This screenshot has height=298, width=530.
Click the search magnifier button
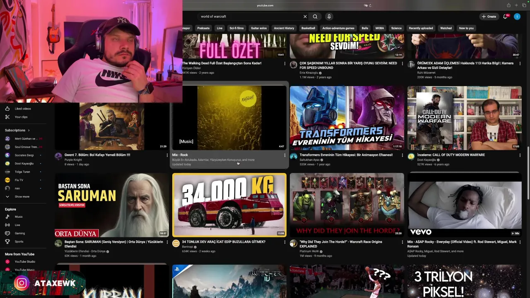[x=315, y=17]
